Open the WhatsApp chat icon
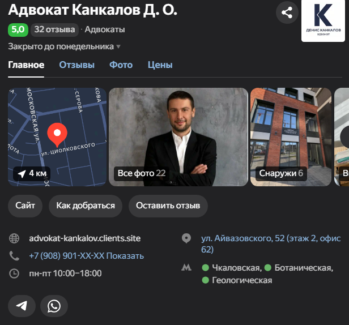The height and width of the screenshot is (325, 349). click(54, 306)
